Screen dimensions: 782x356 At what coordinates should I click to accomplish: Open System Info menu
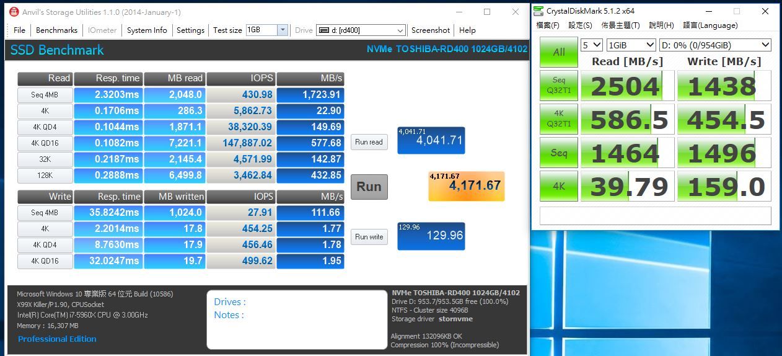pyautogui.click(x=147, y=30)
